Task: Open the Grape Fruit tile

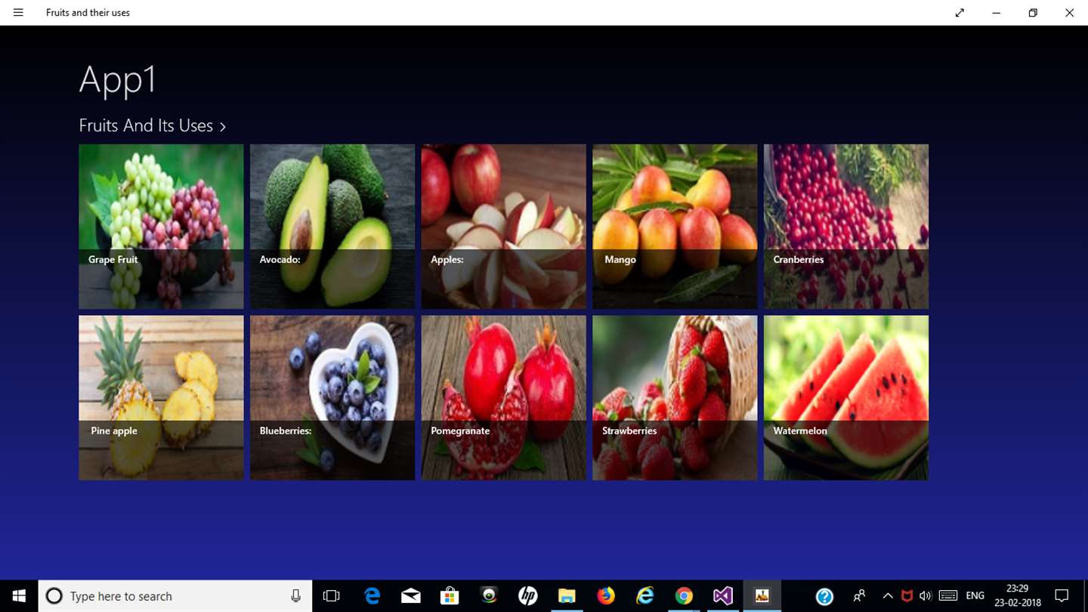Action: 161,227
